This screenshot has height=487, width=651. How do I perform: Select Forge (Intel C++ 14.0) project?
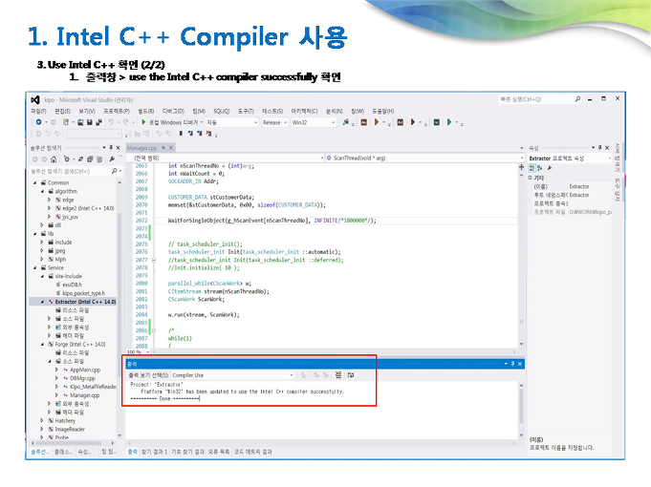[80, 345]
